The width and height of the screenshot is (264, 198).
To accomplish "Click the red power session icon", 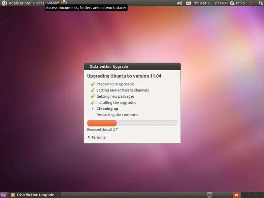I will pyautogui.click(x=251, y=3).
